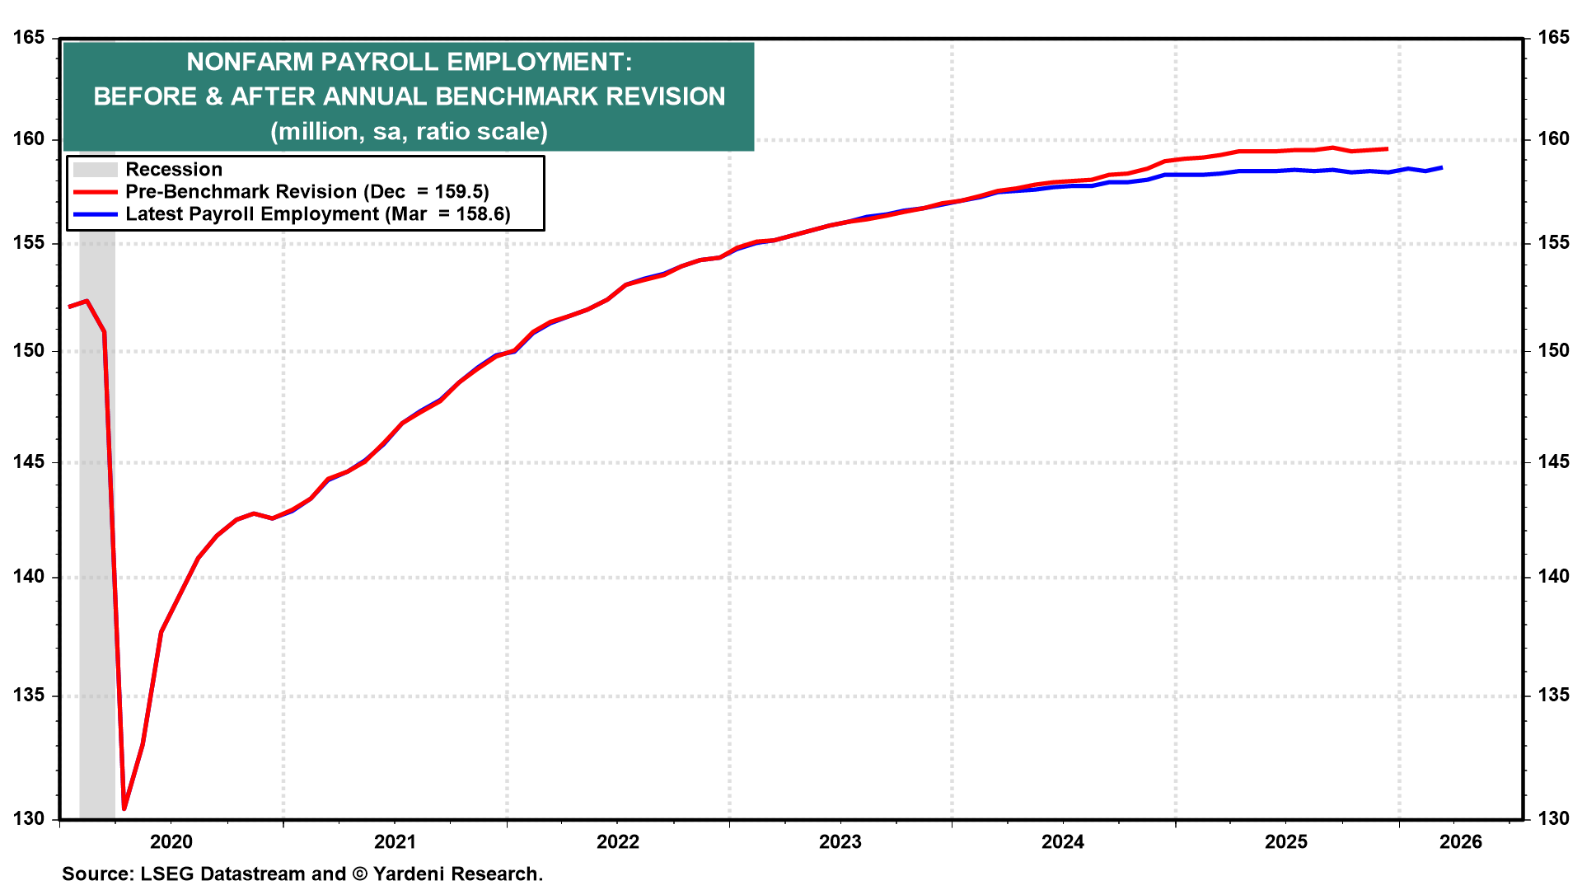Toggle the Recession legend entry
This screenshot has width=1582, height=890.
[x=173, y=170]
